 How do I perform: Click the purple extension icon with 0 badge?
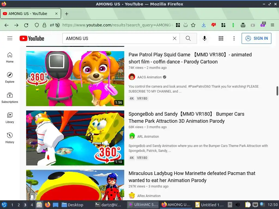point(263,25)
